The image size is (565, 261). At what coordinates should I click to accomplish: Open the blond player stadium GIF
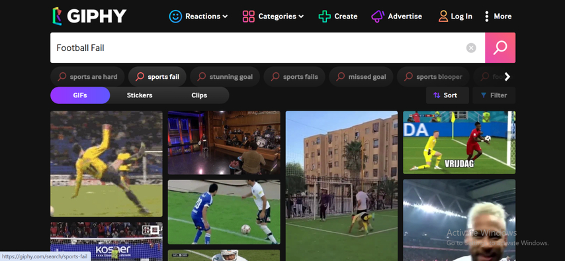[459, 220]
